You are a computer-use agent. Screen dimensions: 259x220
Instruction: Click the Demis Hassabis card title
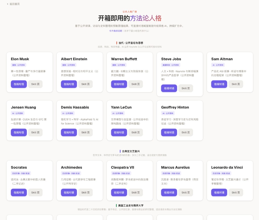point(75,107)
